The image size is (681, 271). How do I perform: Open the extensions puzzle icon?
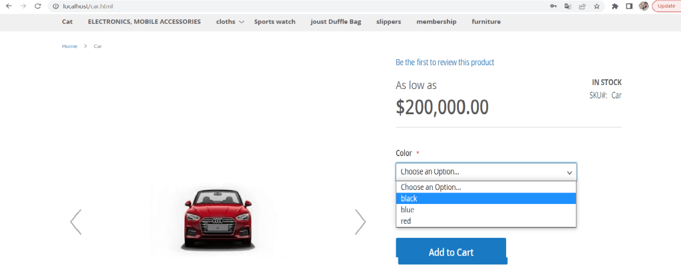tap(615, 6)
